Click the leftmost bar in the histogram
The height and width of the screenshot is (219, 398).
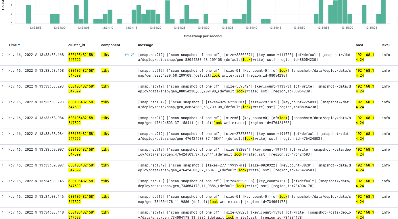pyautogui.click(x=28, y=14)
